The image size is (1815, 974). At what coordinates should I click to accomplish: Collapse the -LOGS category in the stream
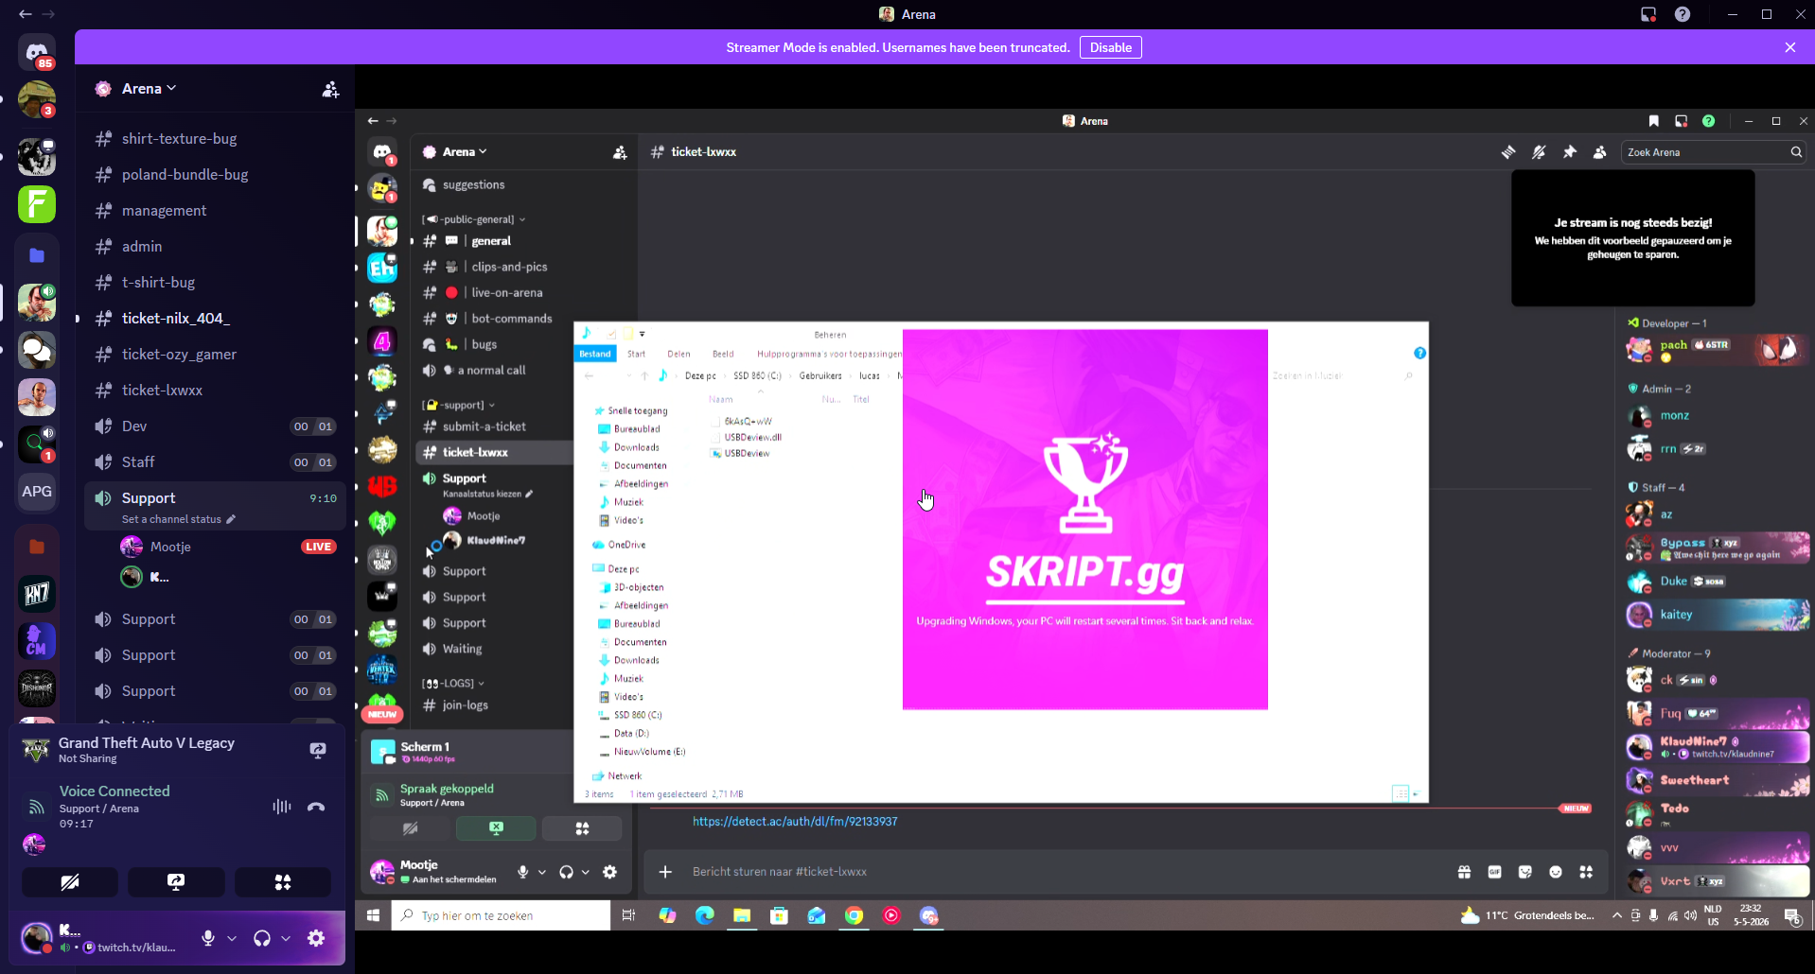[x=453, y=683]
